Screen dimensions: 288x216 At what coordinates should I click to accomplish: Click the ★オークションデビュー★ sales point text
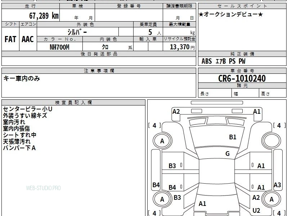tap(231, 14)
